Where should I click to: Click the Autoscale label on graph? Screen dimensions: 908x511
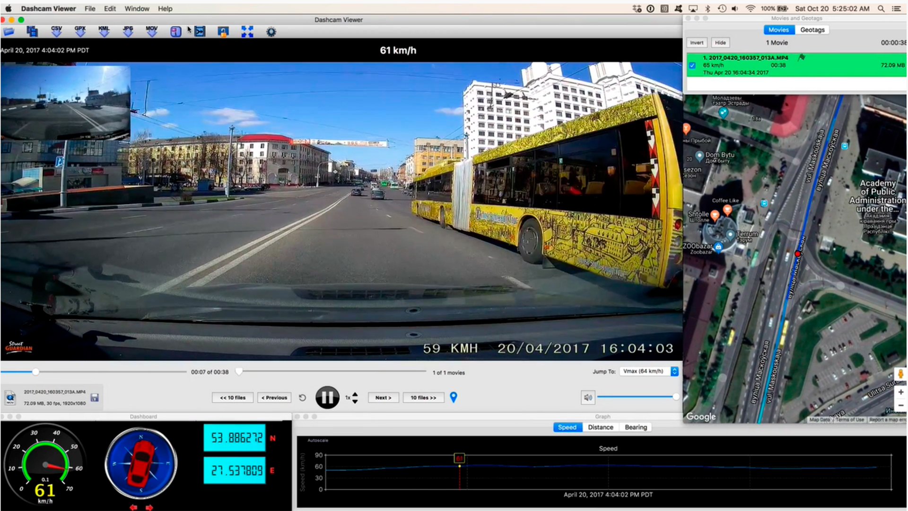click(x=318, y=440)
